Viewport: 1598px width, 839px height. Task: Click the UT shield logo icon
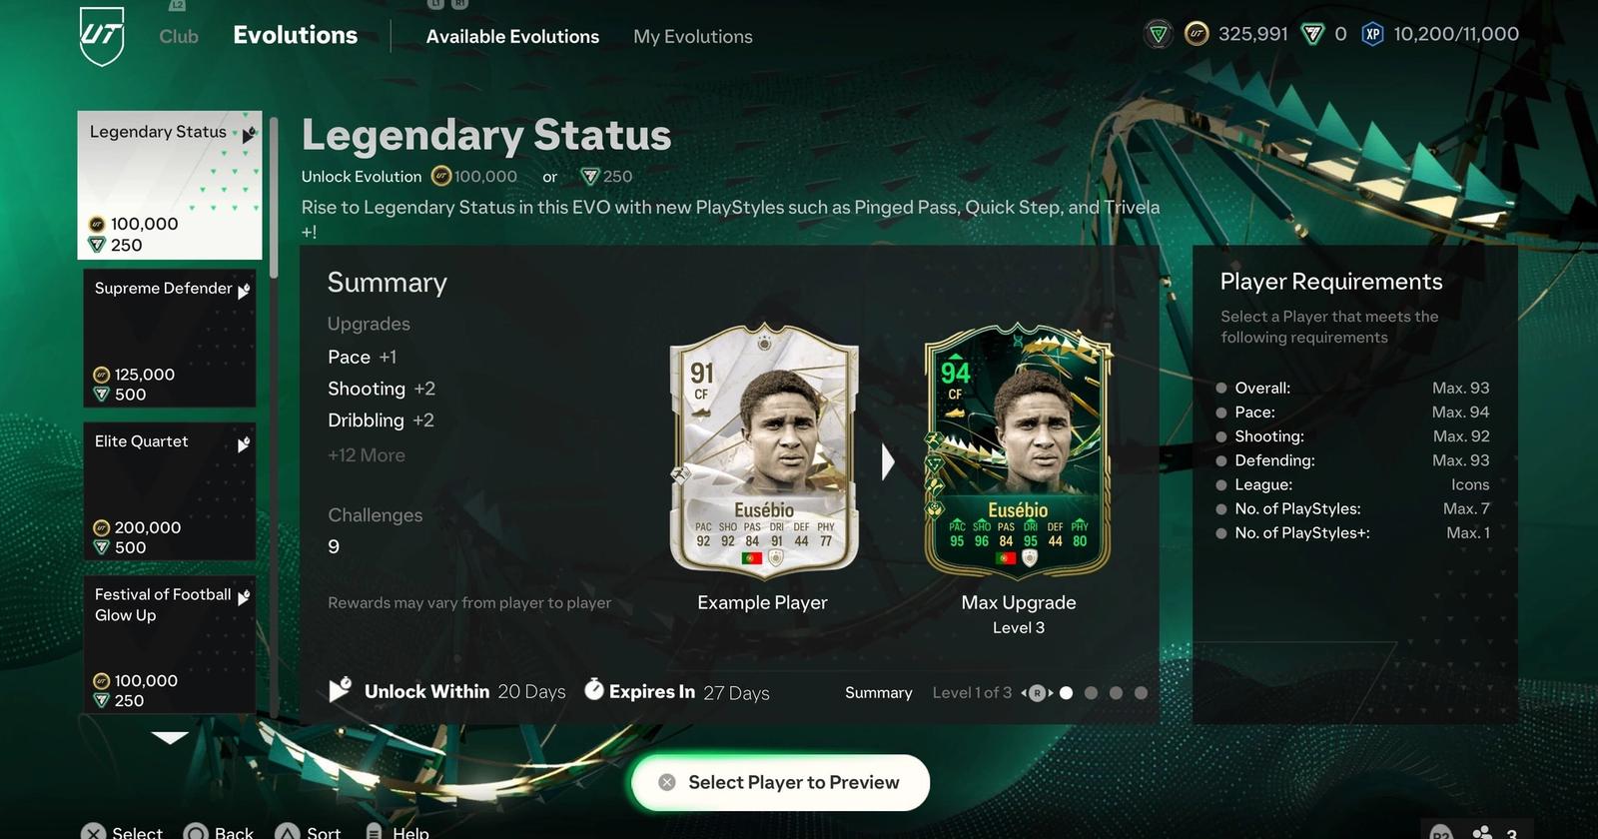tap(102, 36)
